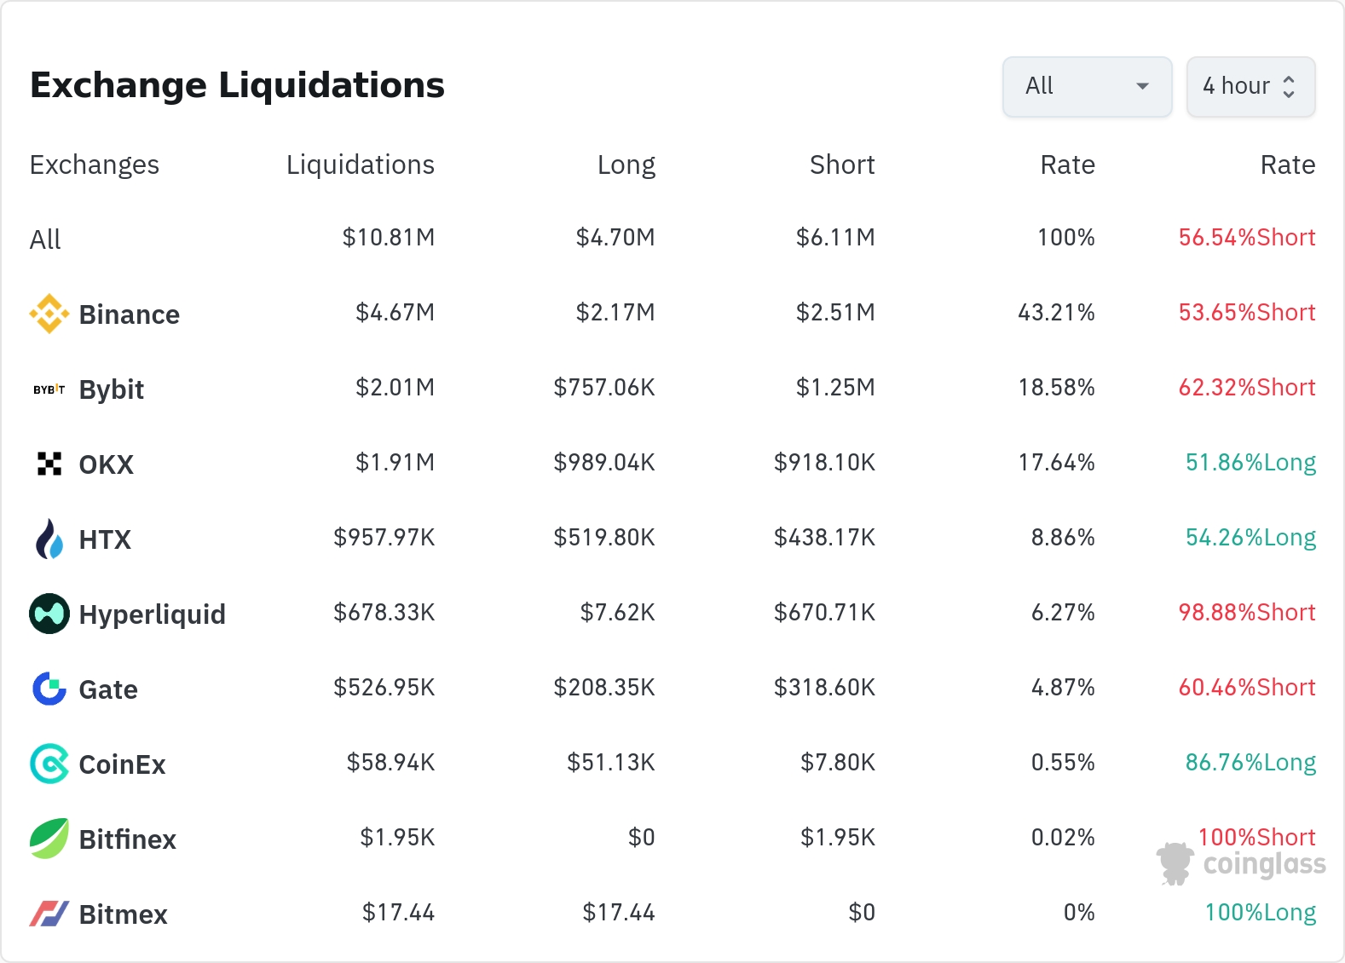Click the Exchanges column header

click(x=94, y=164)
